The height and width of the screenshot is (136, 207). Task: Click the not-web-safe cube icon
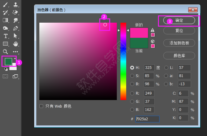coord(153,41)
